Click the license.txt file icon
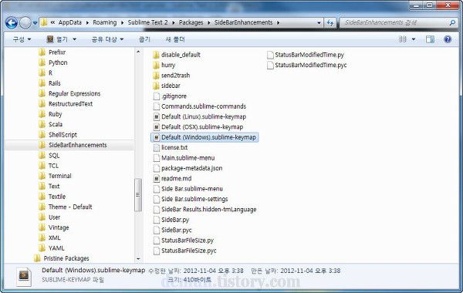The height and width of the screenshot is (293, 463). click(157, 147)
